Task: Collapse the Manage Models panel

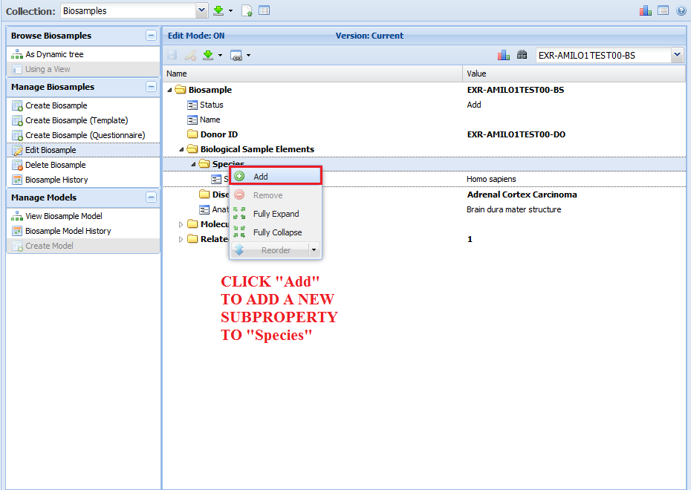Action: point(151,197)
